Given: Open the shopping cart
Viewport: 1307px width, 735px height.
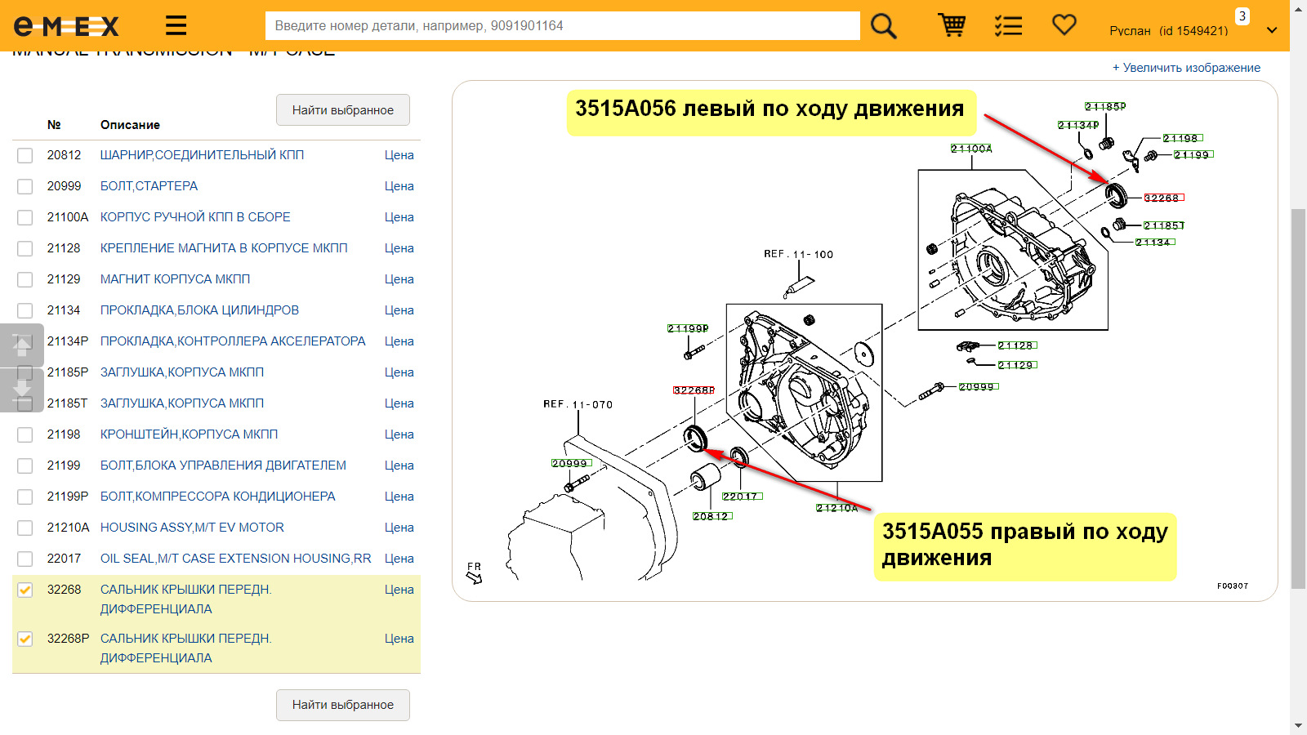Looking at the screenshot, I should [x=952, y=25].
